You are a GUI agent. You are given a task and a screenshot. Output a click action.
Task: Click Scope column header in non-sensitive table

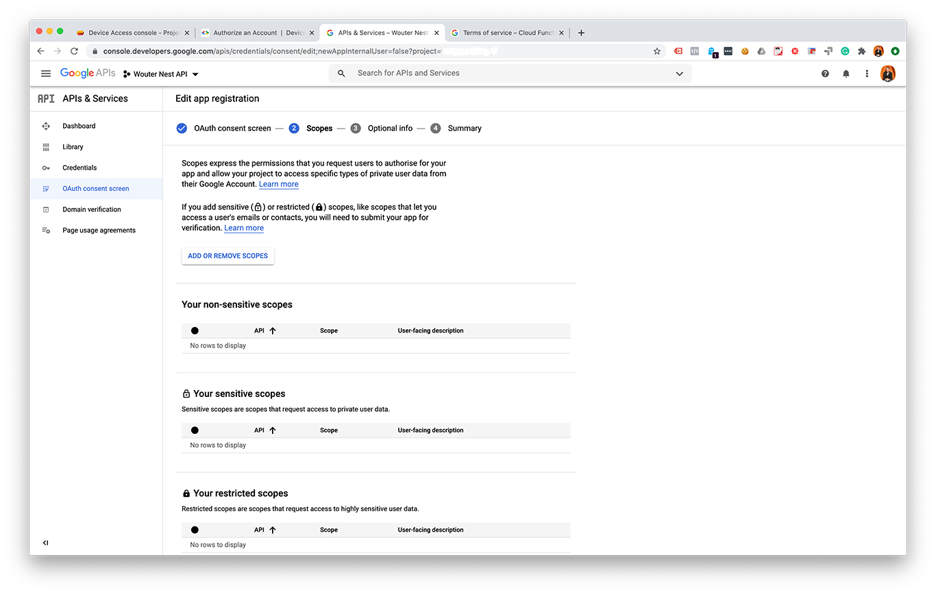point(329,331)
